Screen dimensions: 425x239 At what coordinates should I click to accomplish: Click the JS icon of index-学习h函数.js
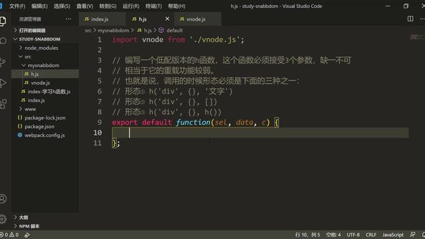[x=23, y=92]
